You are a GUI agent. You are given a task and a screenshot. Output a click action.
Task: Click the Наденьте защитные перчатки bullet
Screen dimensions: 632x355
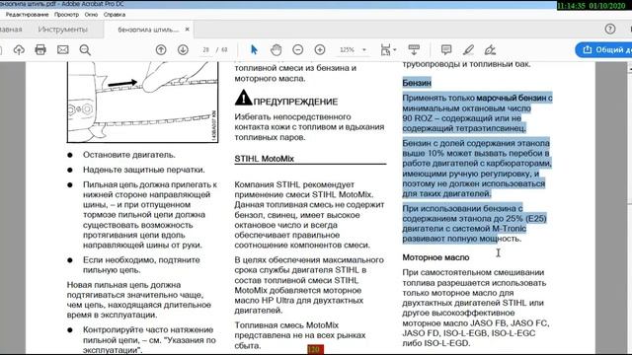pos(144,170)
